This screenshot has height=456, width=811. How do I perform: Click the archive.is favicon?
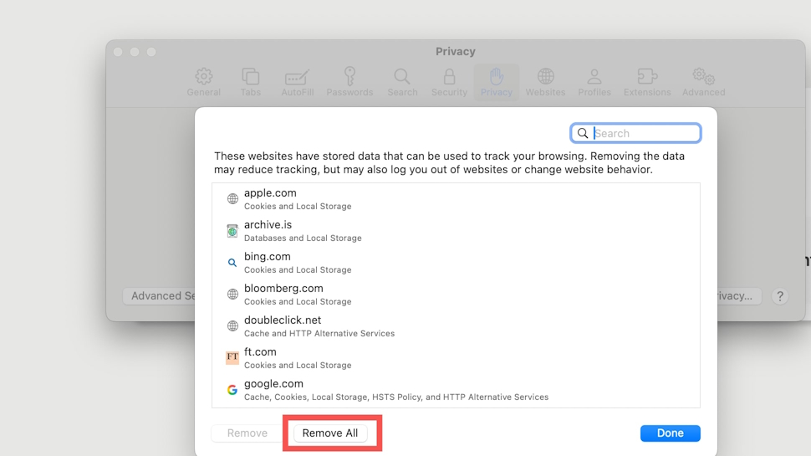(232, 231)
